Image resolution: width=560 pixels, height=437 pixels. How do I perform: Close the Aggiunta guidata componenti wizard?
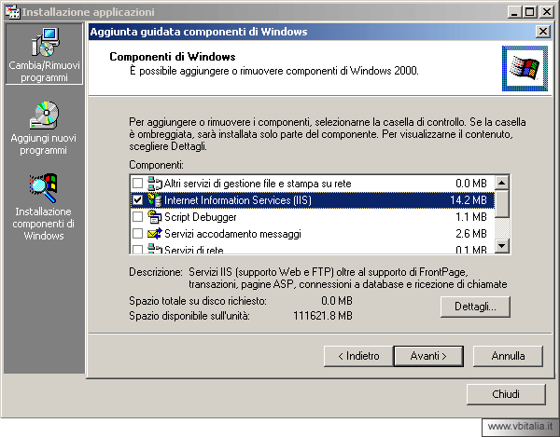[543, 32]
